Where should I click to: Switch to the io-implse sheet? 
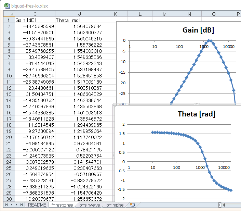[x=115, y=205]
